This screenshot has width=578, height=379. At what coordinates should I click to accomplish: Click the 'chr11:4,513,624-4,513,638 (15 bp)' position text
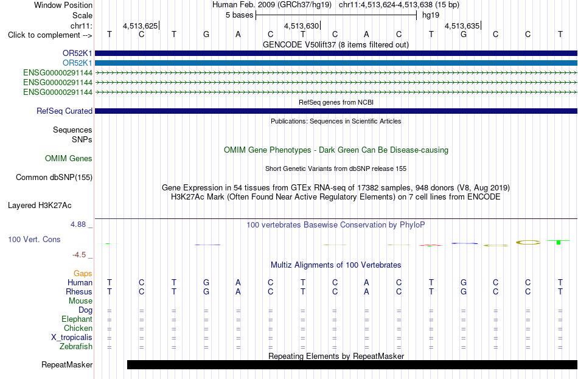pyautogui.click(x=399, y=5)
